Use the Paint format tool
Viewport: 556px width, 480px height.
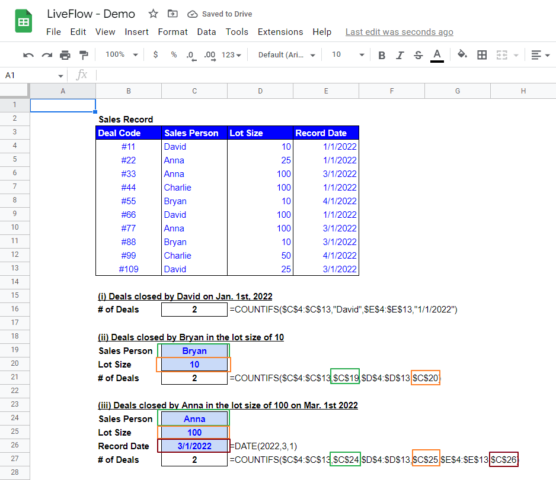[84, 54]
